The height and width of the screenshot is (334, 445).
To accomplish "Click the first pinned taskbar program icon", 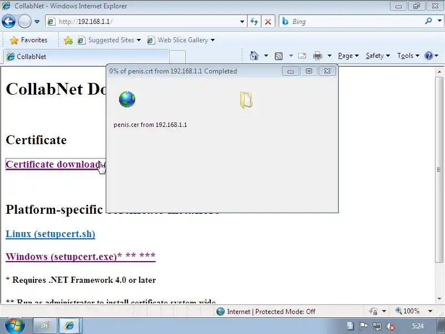I will (x=45, y=326).
